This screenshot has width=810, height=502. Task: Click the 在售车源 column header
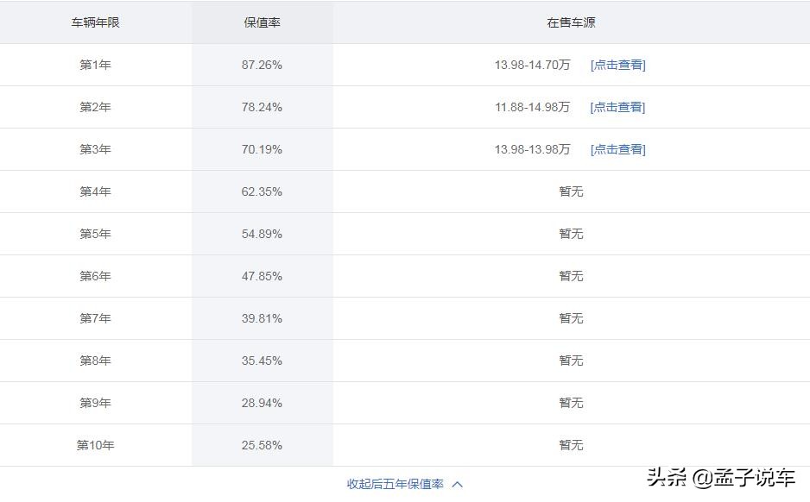570,22
